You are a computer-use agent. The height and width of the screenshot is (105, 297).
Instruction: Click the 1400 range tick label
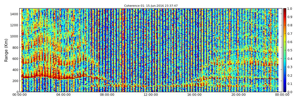pos(14,14)
